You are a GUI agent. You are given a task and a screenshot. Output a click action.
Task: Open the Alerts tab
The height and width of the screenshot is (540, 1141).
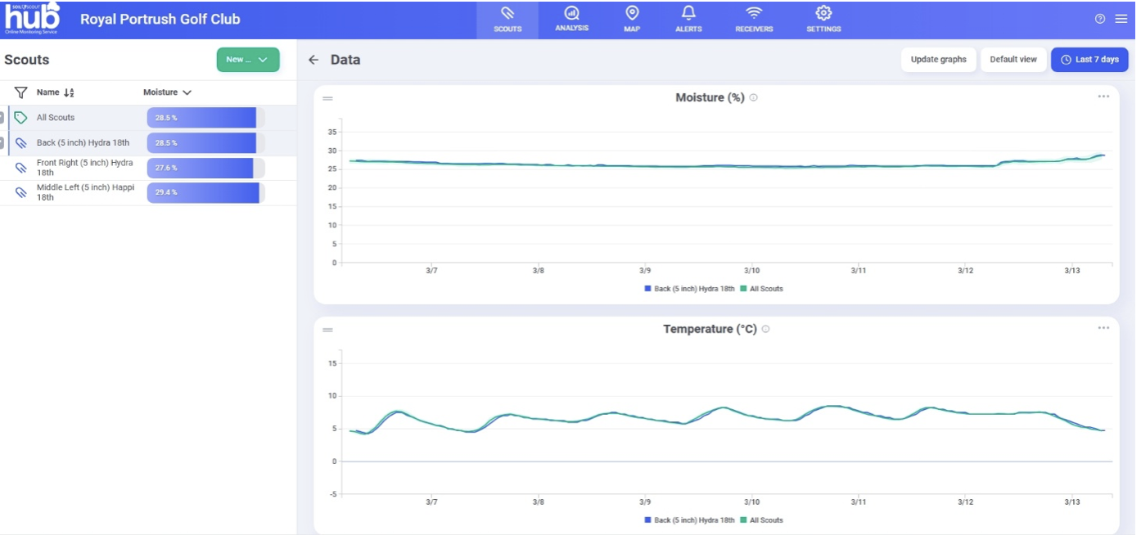[688, 20]
